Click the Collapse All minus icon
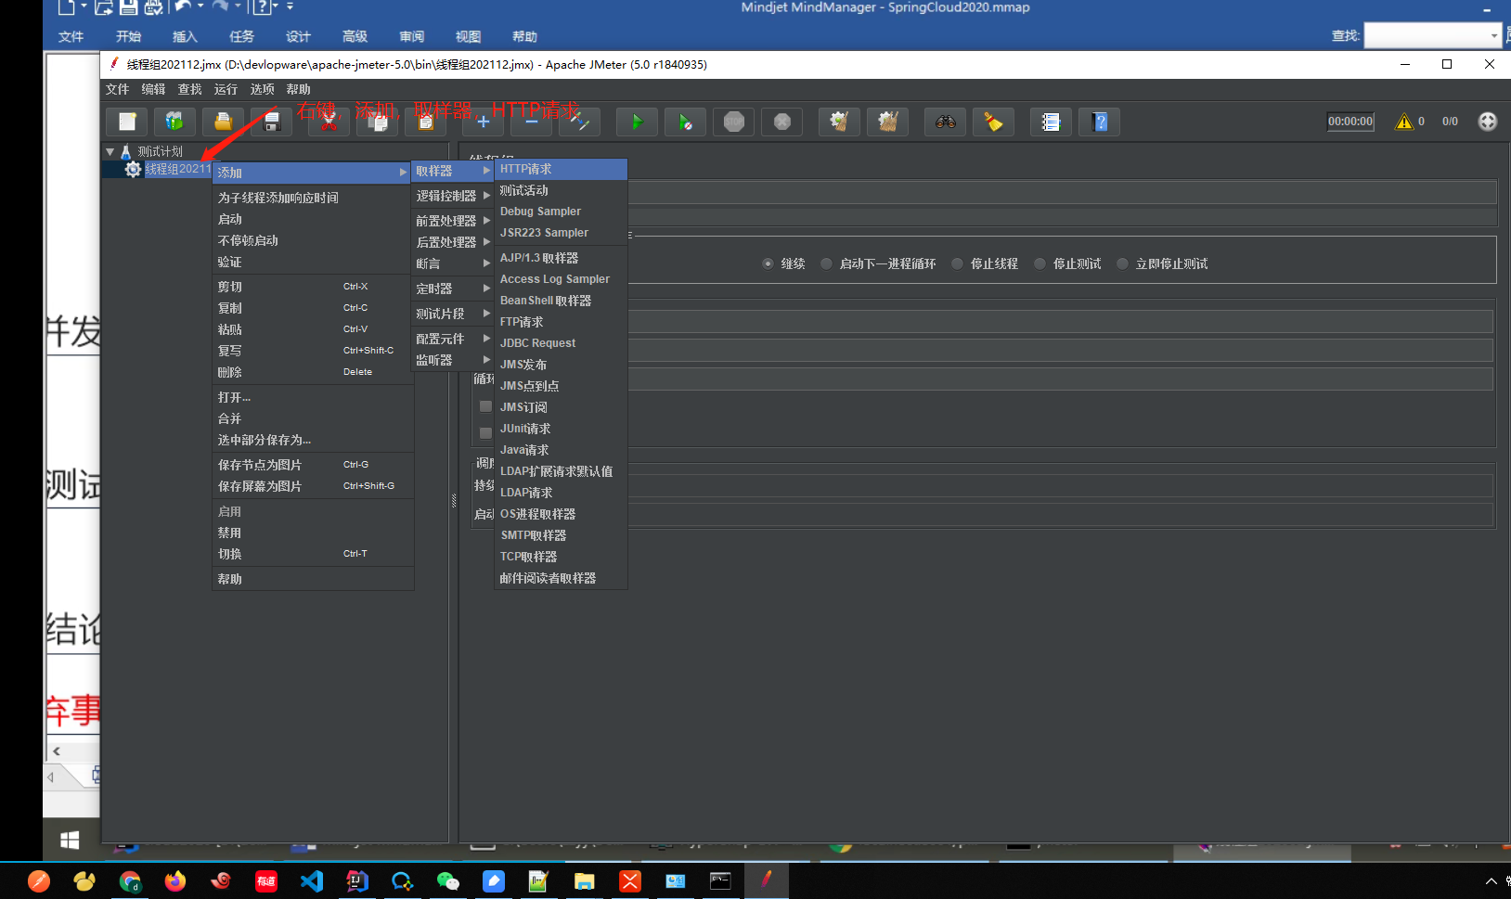Image resolution: width=1511 pixels, height=899 pixels. coord(531,122)
